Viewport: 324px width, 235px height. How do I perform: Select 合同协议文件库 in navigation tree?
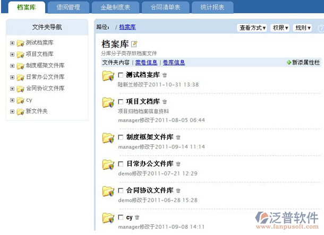click(x=45, y=88)
